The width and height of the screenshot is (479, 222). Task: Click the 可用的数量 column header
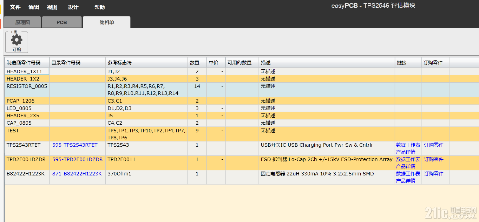242,63
